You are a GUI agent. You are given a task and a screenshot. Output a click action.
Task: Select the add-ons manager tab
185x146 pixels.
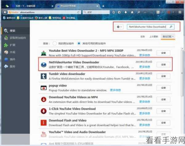[x=77, y=6]
